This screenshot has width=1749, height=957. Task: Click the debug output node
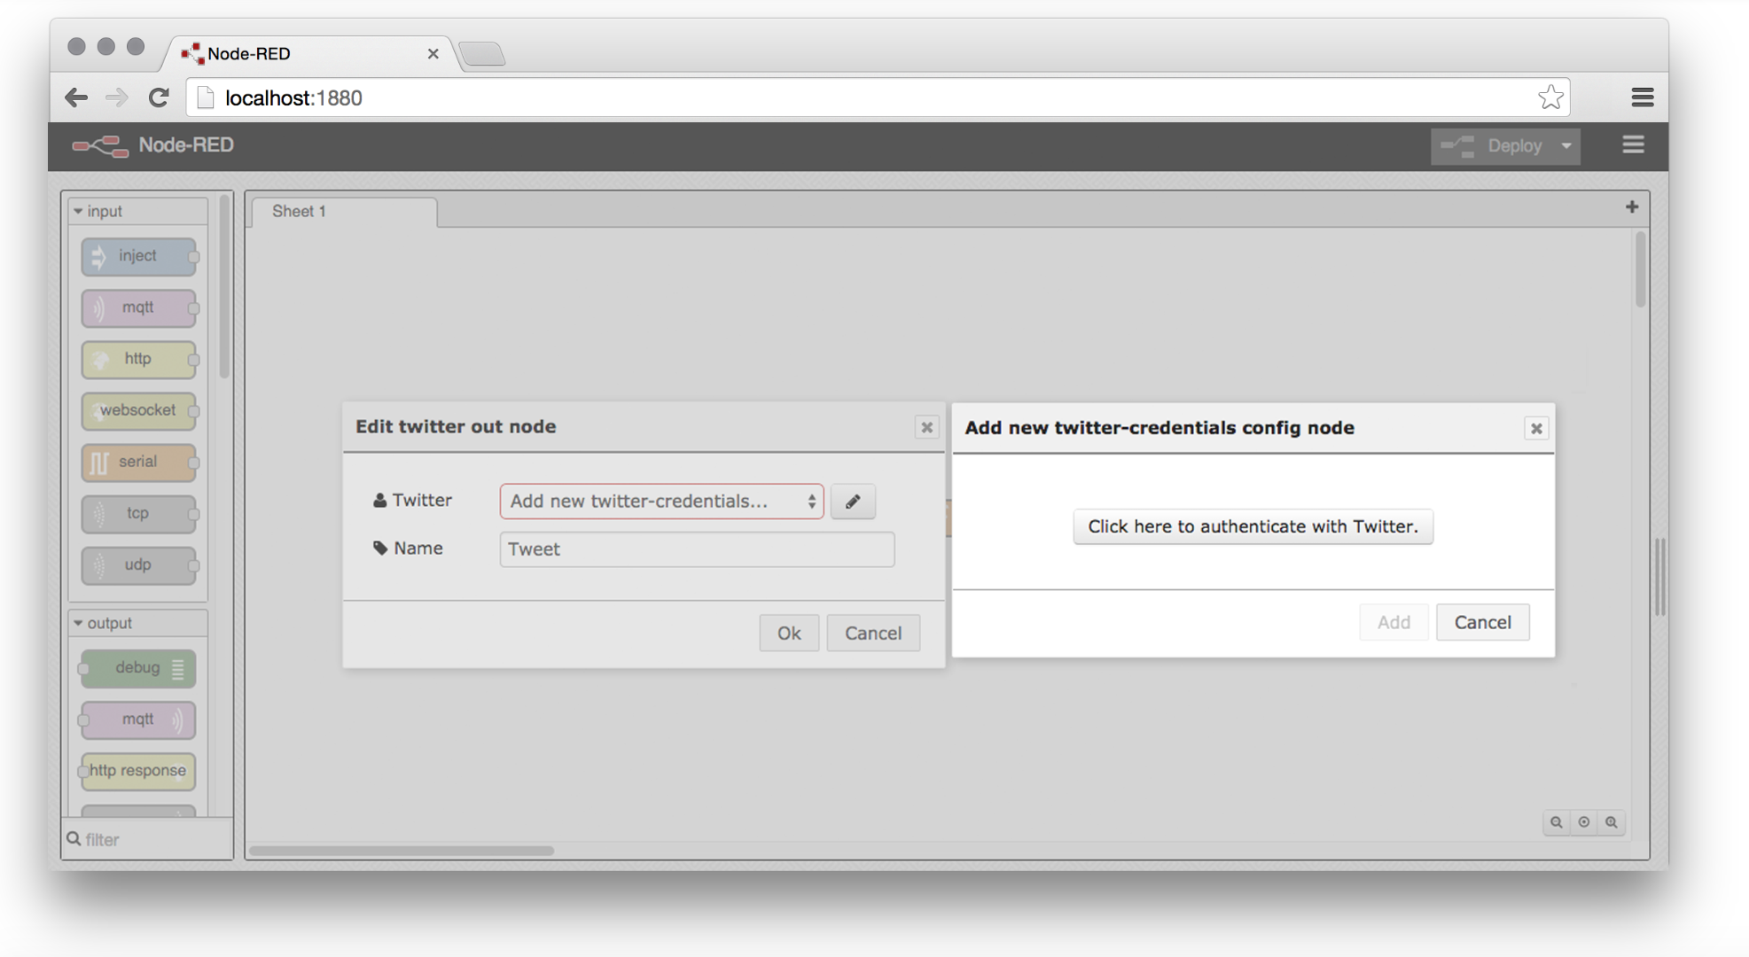138,668
